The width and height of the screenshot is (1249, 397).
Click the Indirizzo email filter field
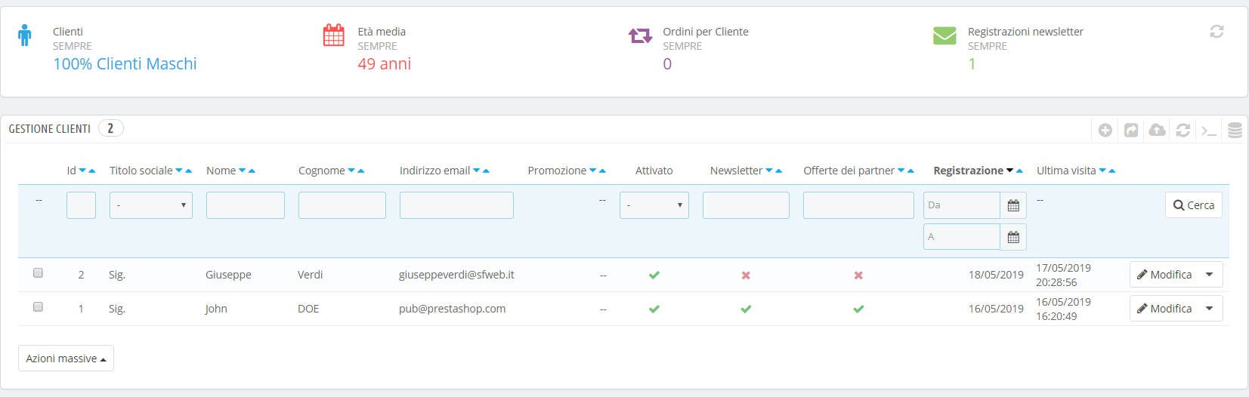pos(456,205)
